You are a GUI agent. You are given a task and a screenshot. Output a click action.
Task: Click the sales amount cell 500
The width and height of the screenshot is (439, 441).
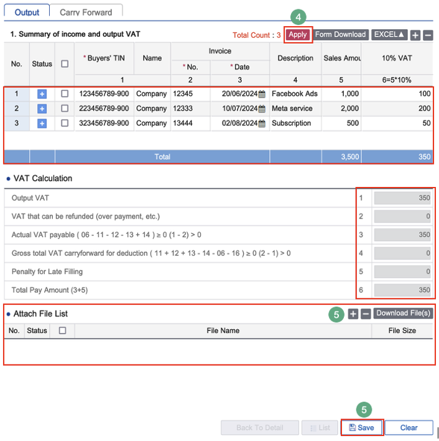coord(341,123)
